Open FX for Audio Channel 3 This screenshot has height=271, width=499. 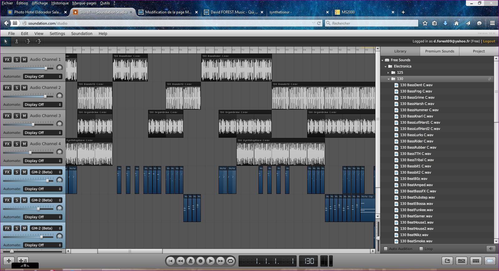(x=7, y=116)
